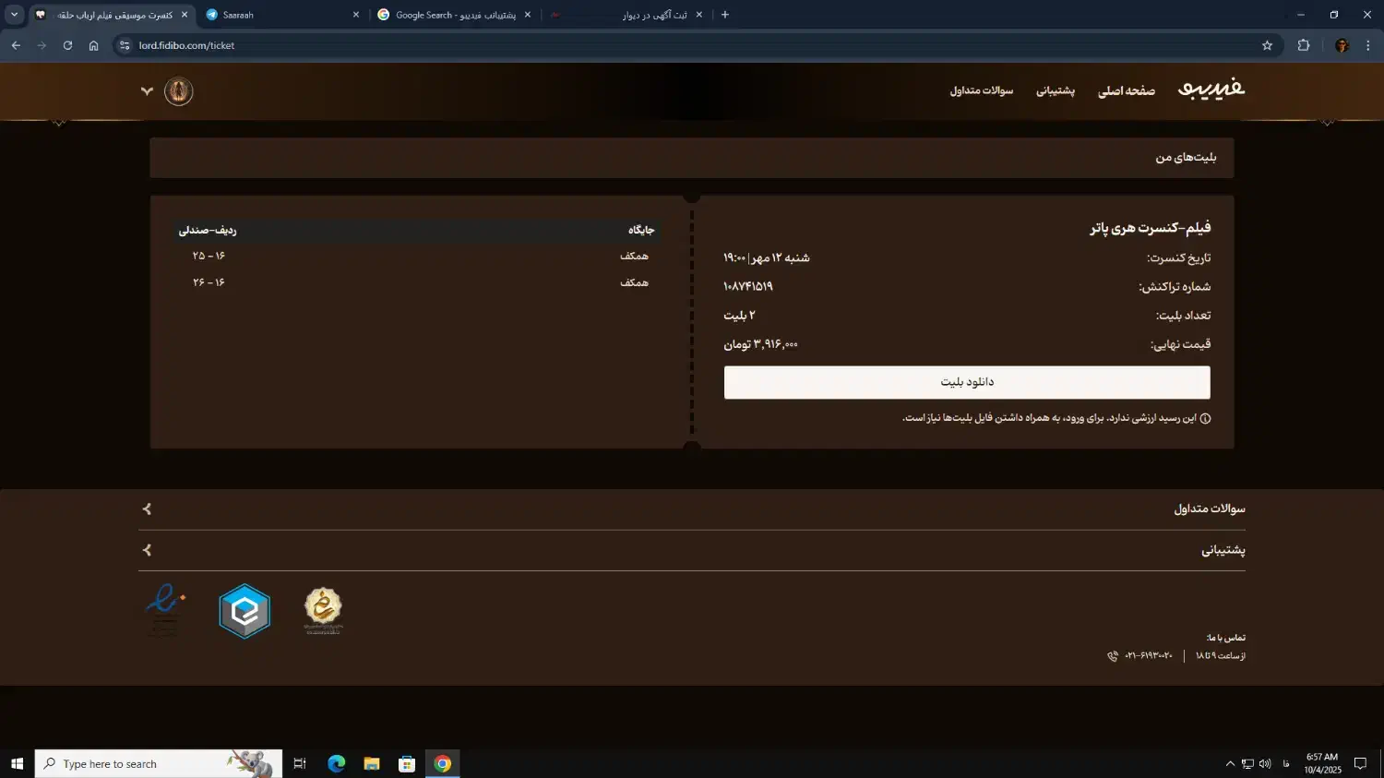Open the volume control tray icon
The width and height of the screenshot is (1384, 778).
(1265, 763)
